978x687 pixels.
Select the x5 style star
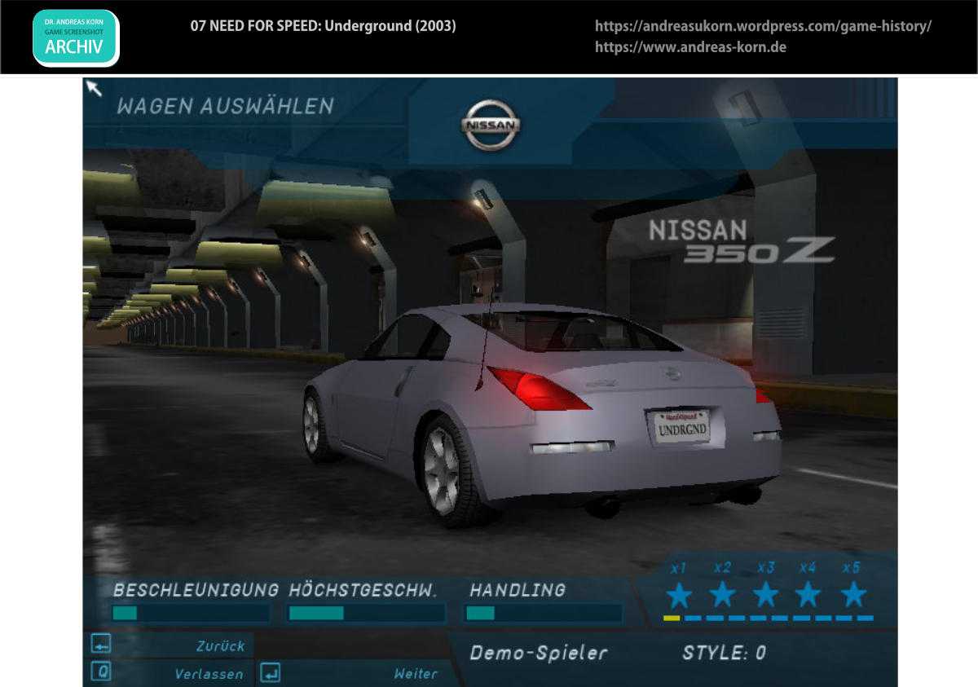(x=852, y=595)
